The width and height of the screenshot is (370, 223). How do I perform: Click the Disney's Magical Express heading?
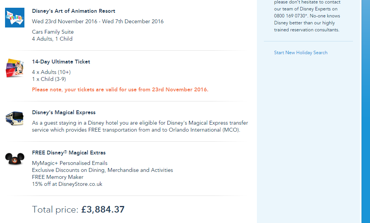[x=64, y=113]
